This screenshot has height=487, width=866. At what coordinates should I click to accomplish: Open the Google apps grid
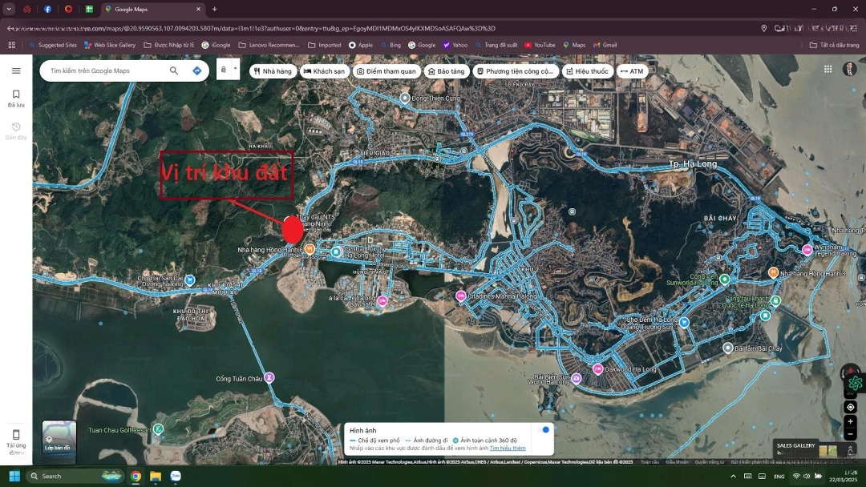click(828, 69)
